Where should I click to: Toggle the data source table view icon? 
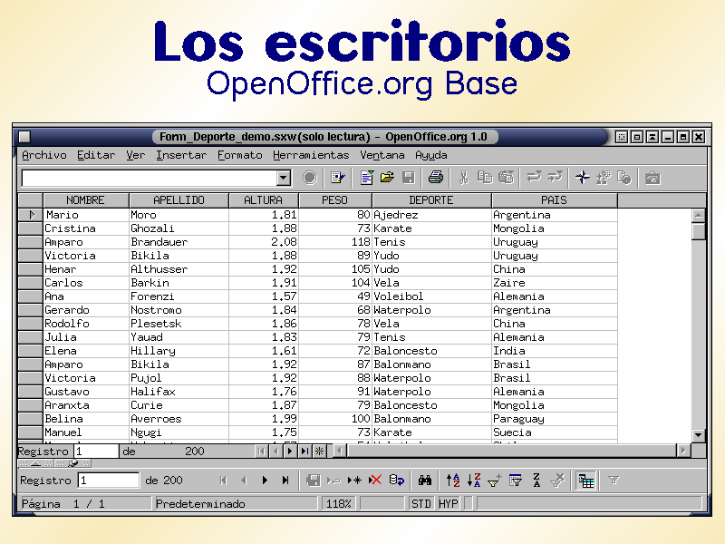[585, 481]
